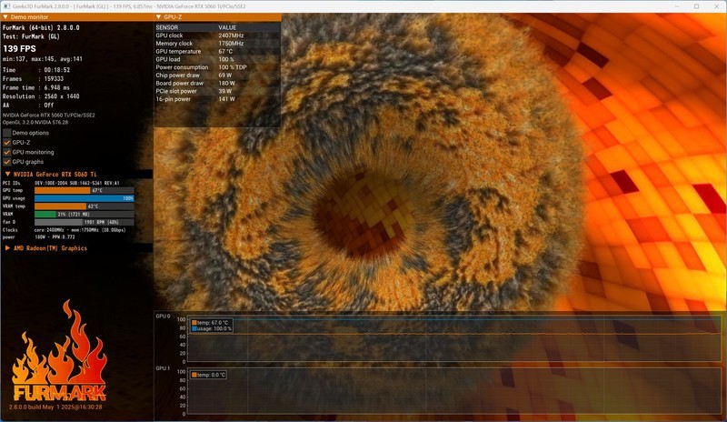Uncheck the GPU graphs checkbox
The height and width of the screenshot is (422, 727).
coord(6,162)
